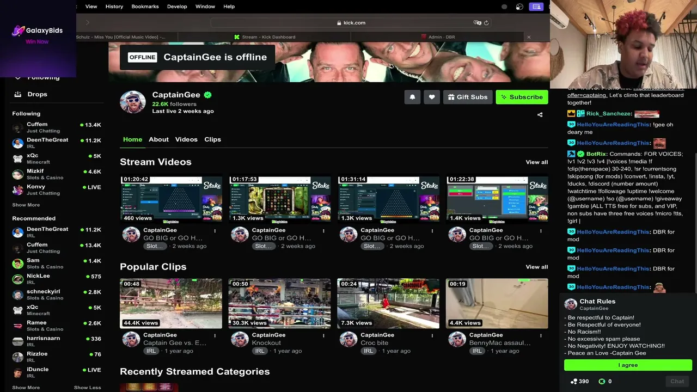
Task: Open options menu for the 01:22:38 video
Action: 541,231
